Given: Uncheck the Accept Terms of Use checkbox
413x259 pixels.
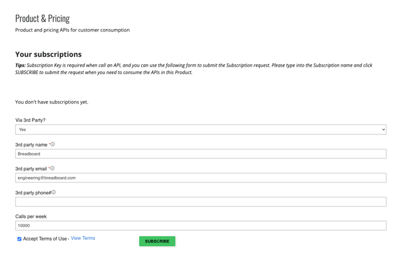Looking at the screenshot, I should [19, 239].
